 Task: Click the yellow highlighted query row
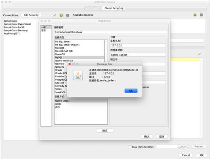point(185,60)
